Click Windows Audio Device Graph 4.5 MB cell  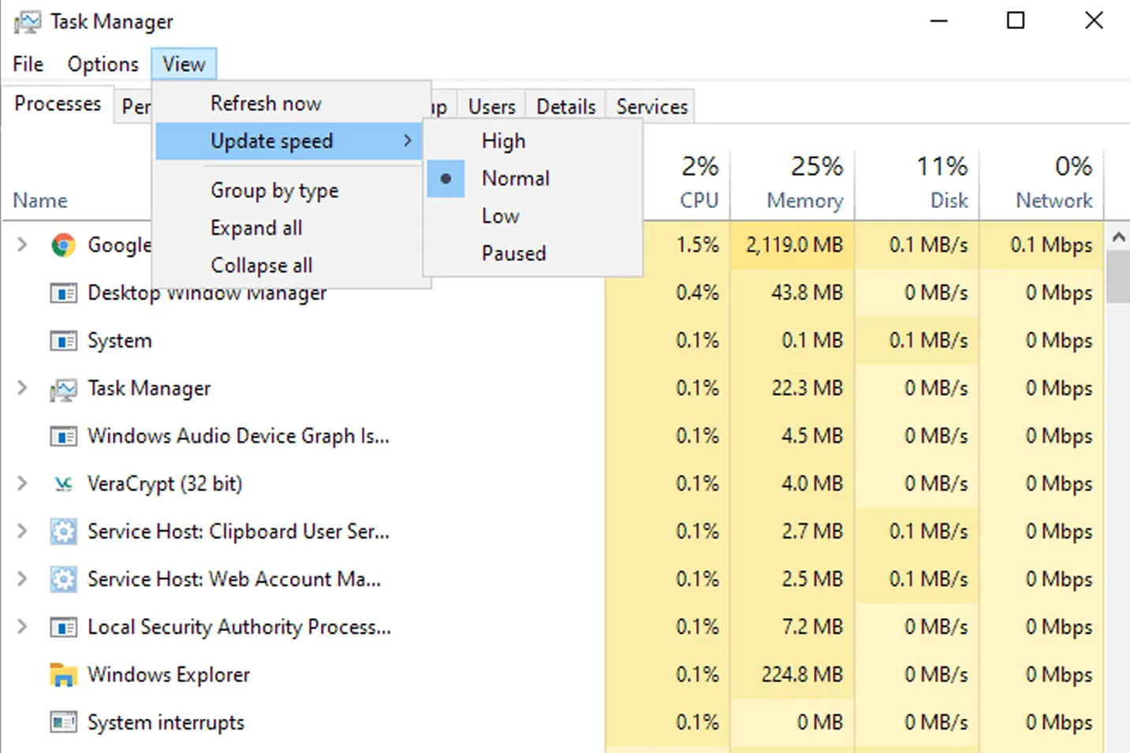[x=812, y=436]
